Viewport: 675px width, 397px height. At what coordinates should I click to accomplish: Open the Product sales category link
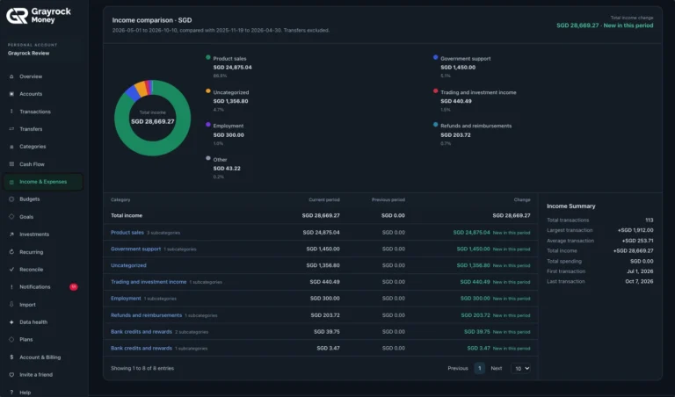coord(127,232)
